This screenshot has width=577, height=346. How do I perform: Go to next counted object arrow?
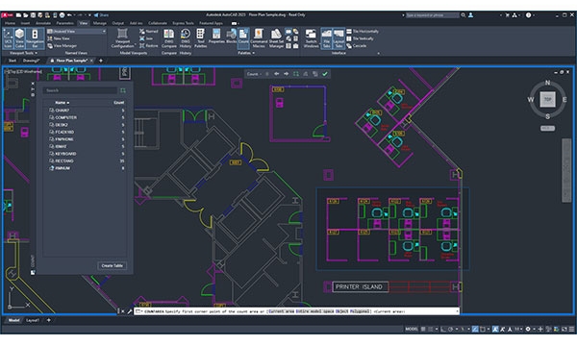coord(287,74)
